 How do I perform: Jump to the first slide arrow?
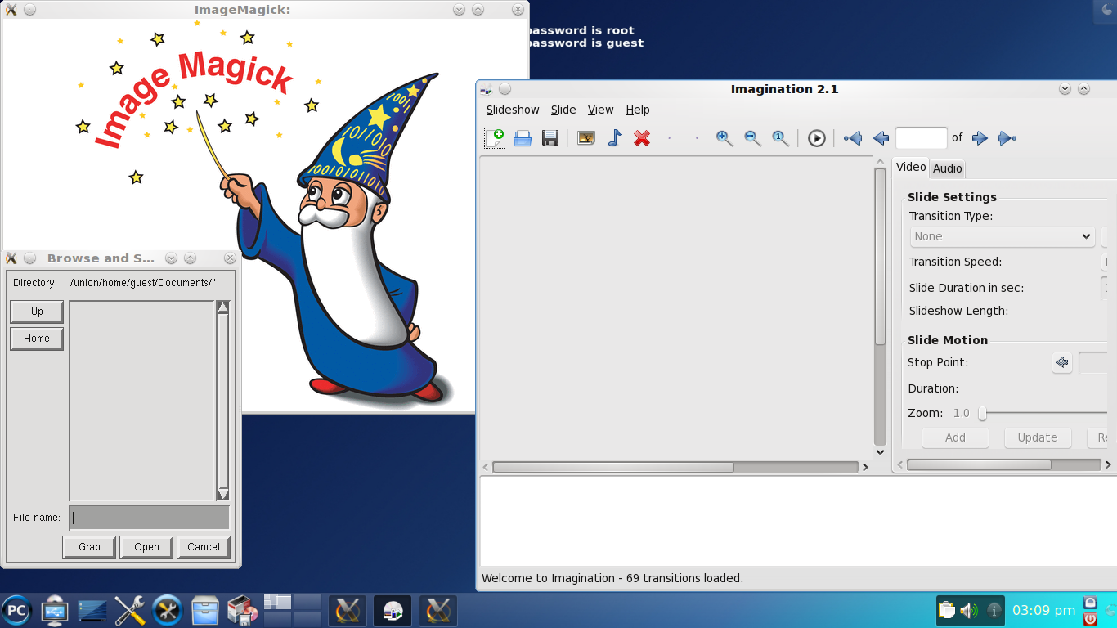pos(853,138)
